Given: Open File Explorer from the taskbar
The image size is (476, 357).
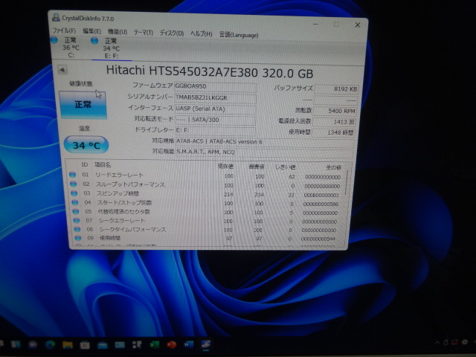Looking at the screenshot, I should point(68,345).
